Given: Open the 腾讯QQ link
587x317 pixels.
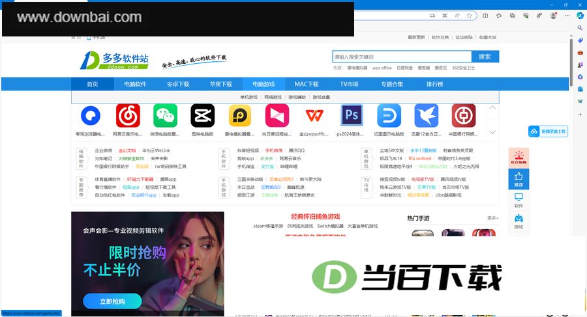Looking at the screenshot, I should 297,150.
